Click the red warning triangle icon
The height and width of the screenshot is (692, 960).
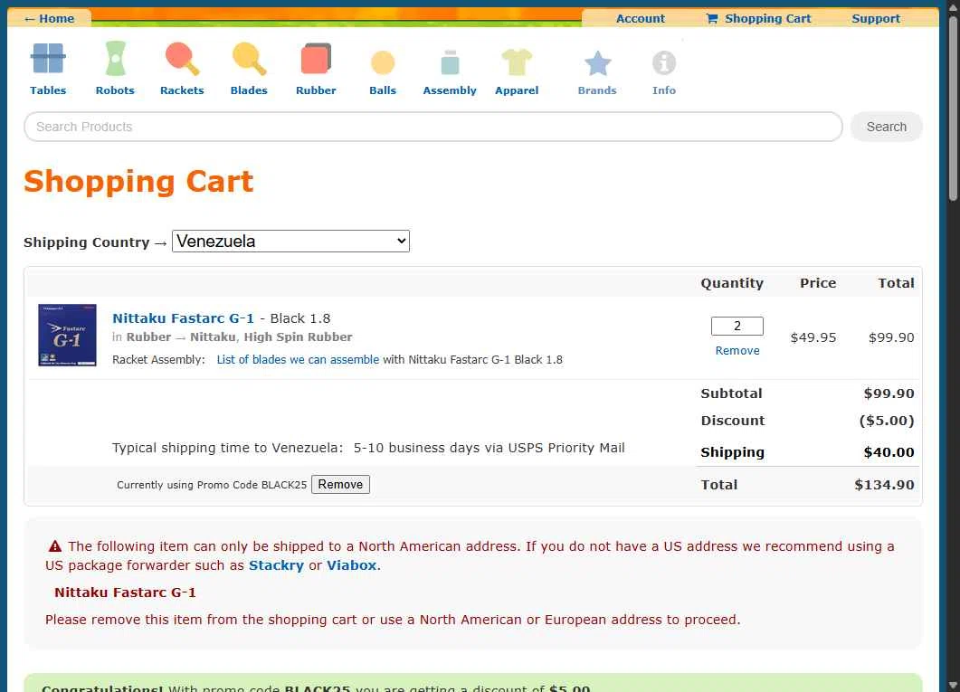click(55, 546)
